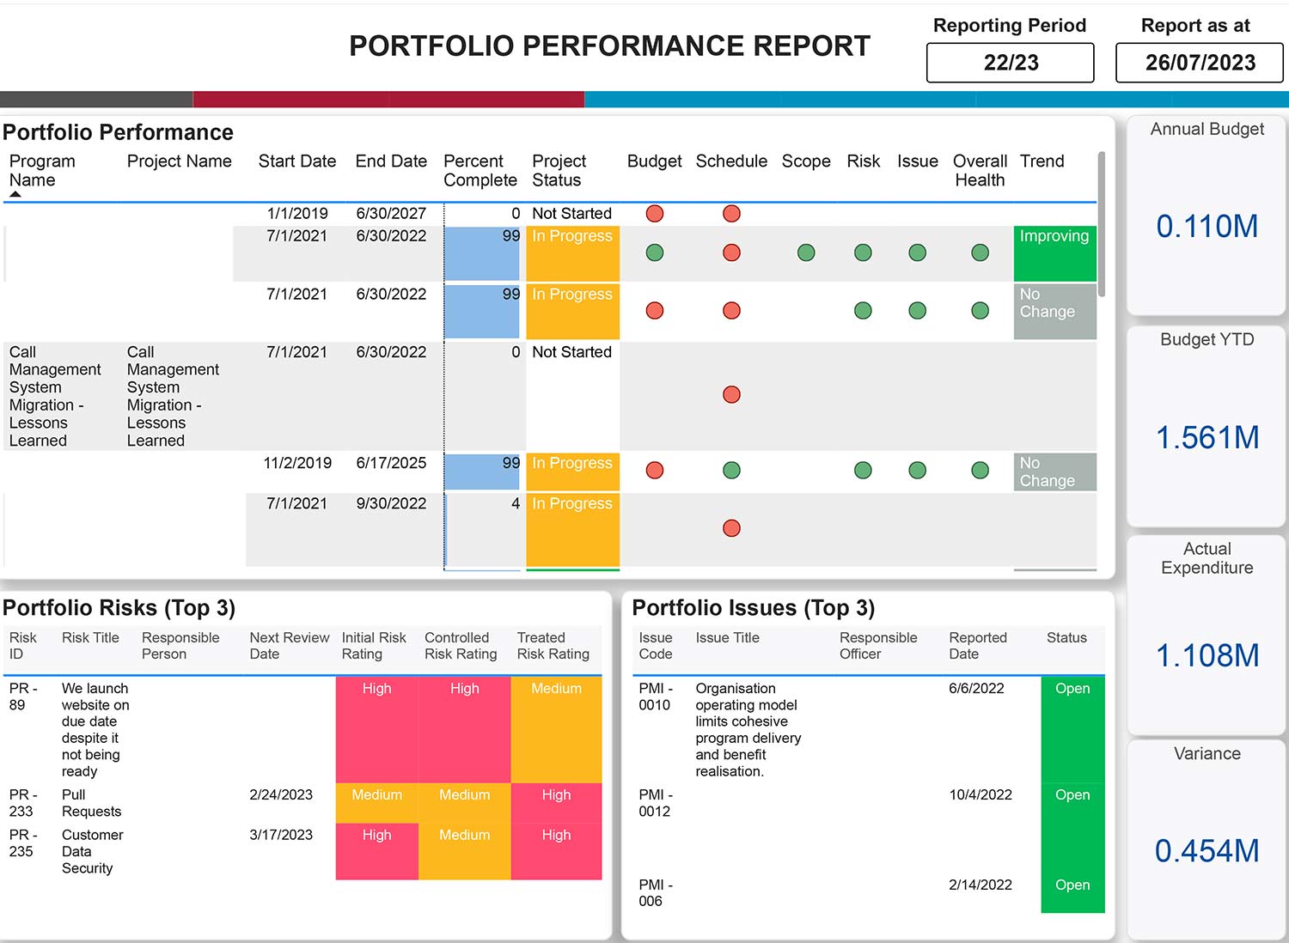Click the 2/24/2023 next review date

tap(281, 795)
